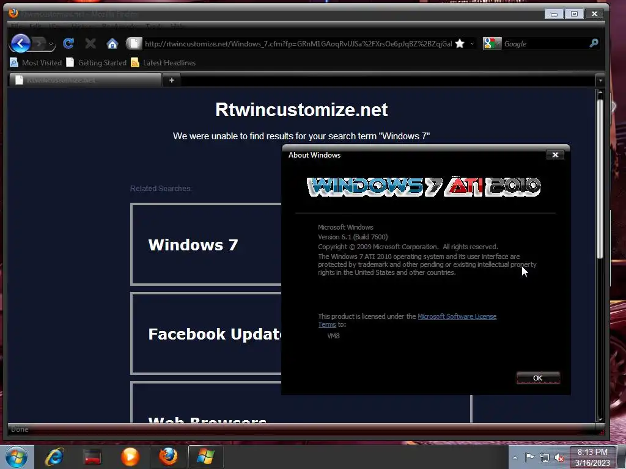Viewport: 626px width, 469px height.
Task: Click the network tray icon
Action: click(x=545, y=457)
